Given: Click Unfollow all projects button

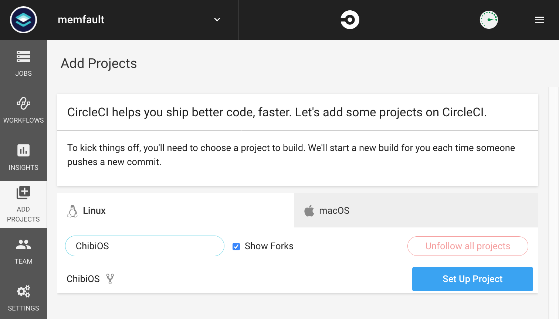Looking at the screenshot, I should 467,246.
